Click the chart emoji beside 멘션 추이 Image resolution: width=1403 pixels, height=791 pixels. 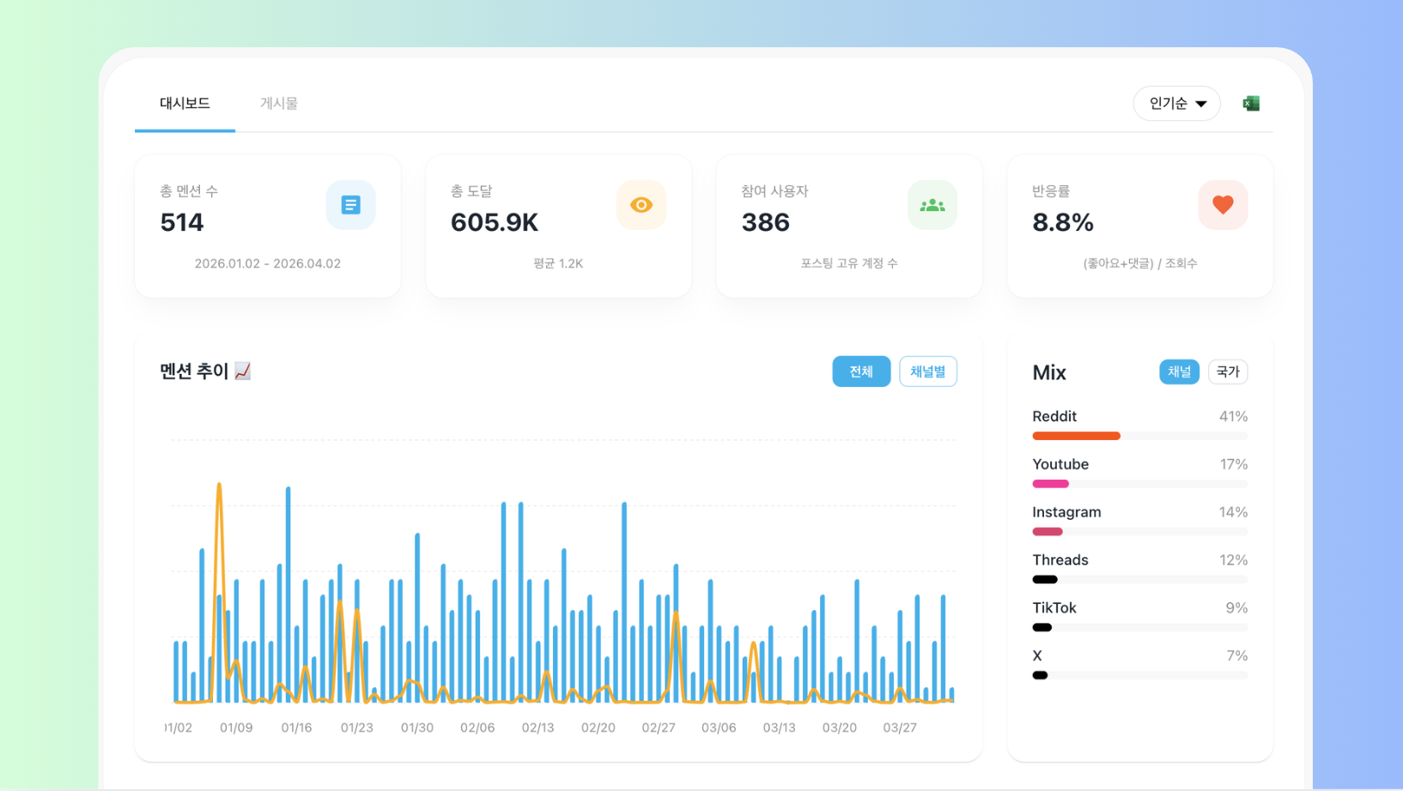point(243,371)
